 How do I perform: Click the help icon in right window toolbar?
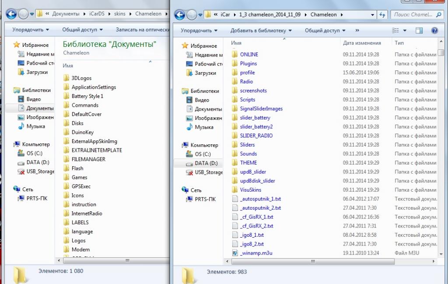(x=434, y=31)
